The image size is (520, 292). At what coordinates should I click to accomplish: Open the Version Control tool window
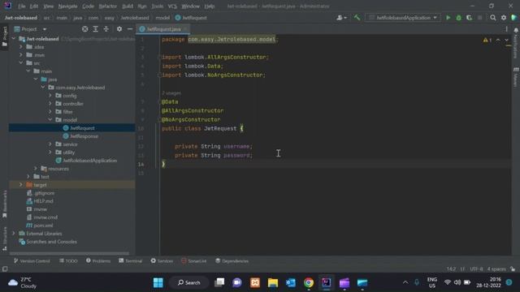32,261
